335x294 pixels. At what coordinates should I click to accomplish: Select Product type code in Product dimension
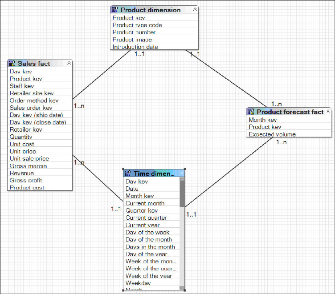(154, 25)
